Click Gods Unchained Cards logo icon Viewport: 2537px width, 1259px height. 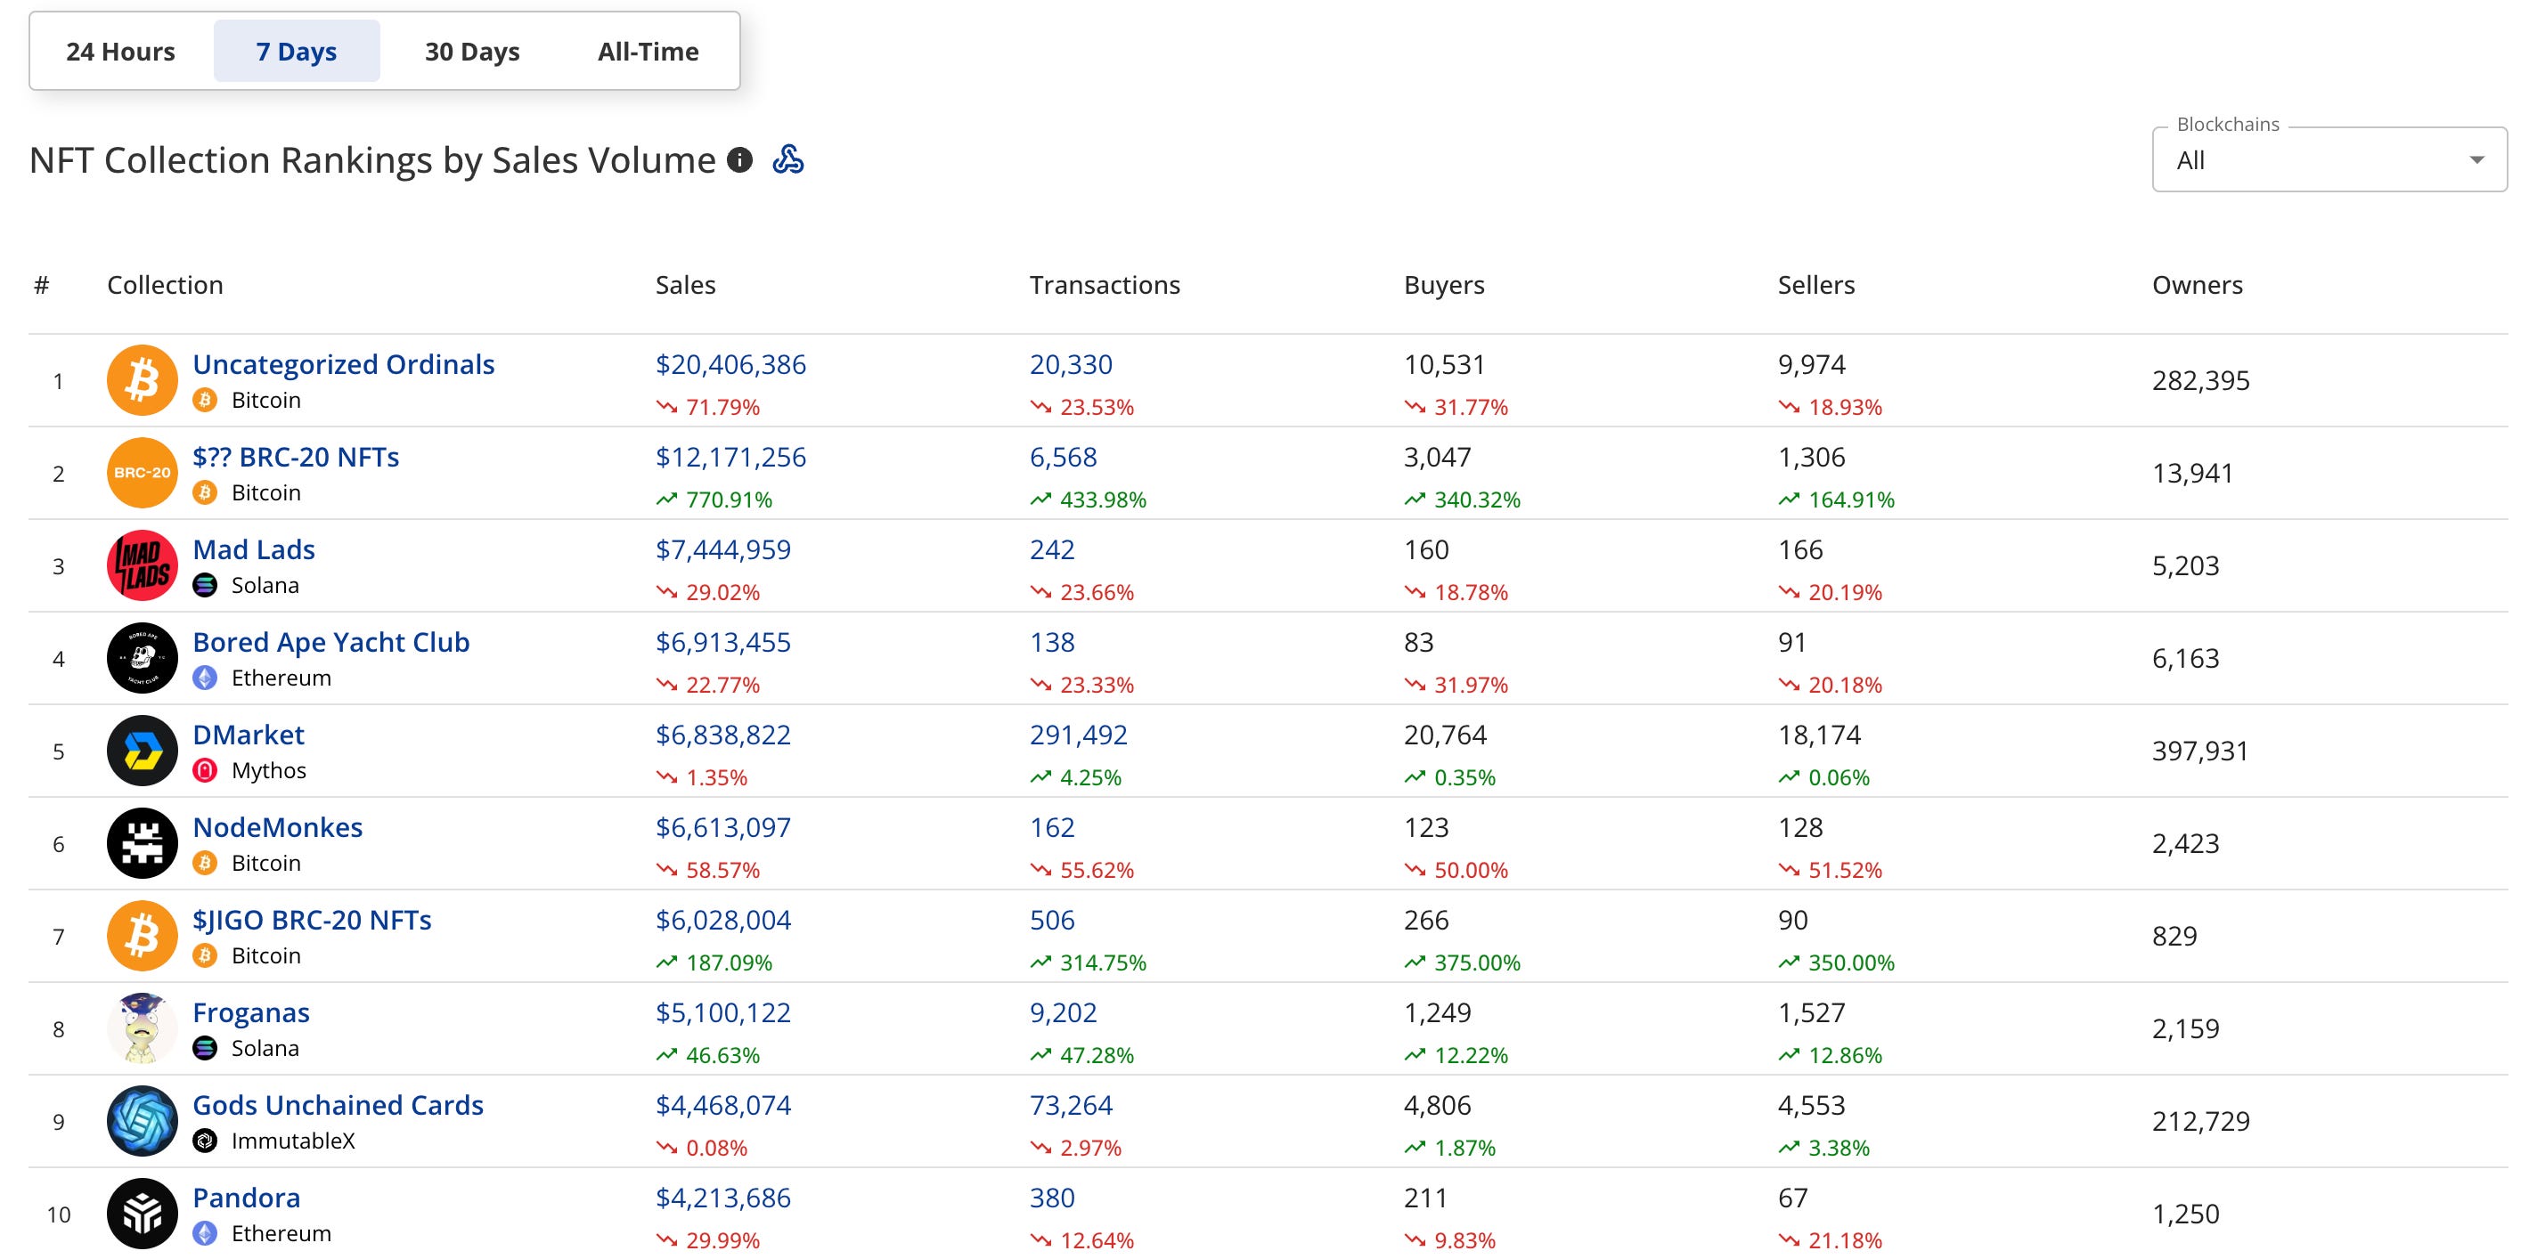coord(142,1121)
